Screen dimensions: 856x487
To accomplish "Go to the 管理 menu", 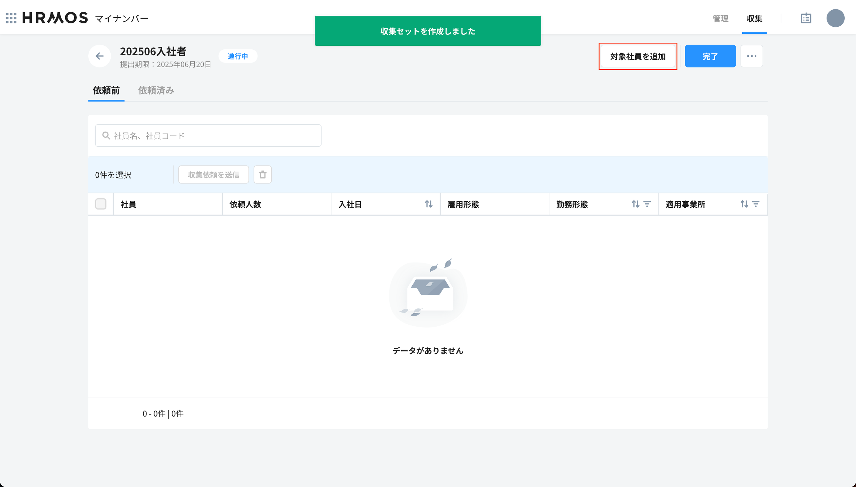I will 721,19.
